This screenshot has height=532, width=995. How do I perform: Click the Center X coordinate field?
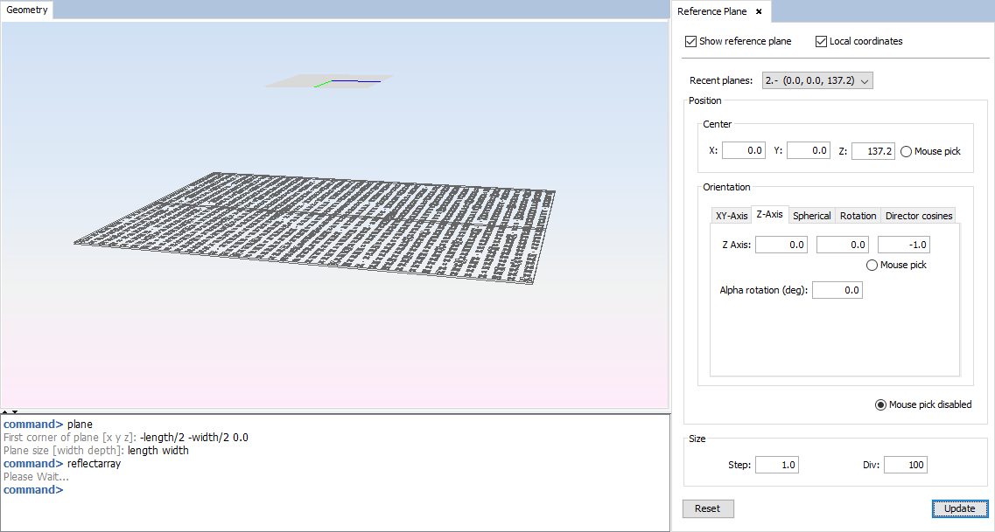(743, 151)
